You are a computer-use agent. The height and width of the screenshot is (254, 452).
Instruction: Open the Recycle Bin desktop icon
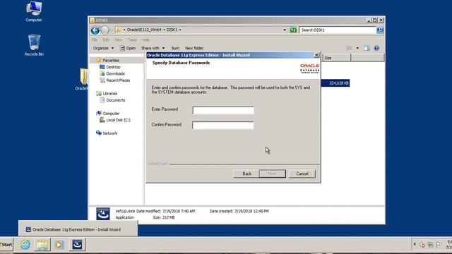(34, 45)
